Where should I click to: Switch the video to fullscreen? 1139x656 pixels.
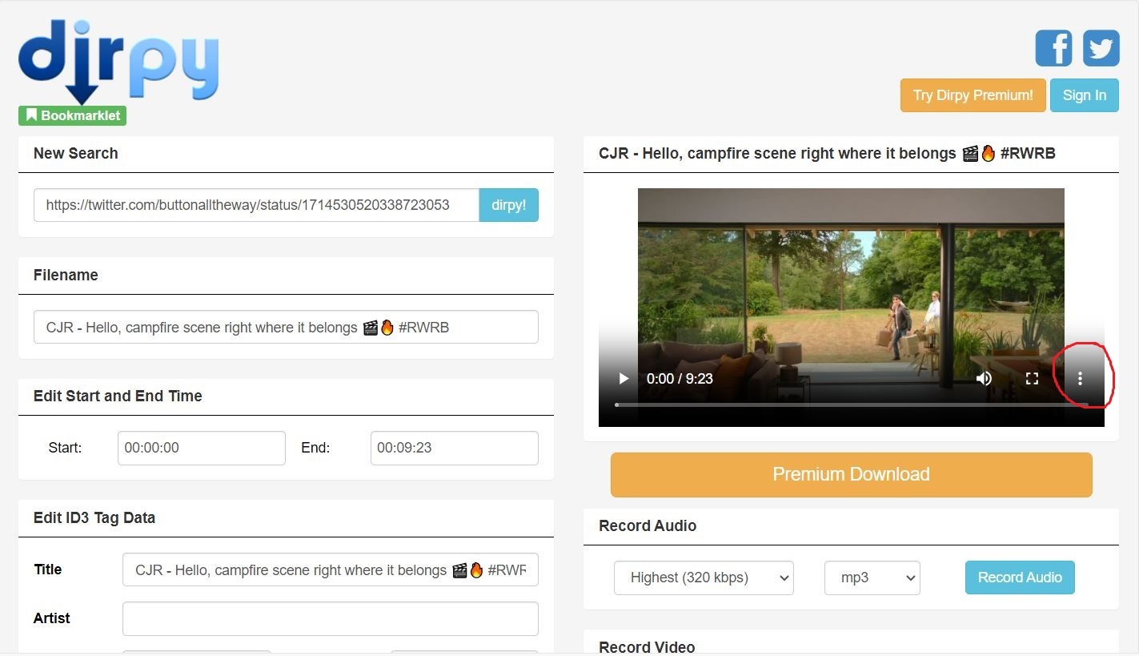point(1032,378)
